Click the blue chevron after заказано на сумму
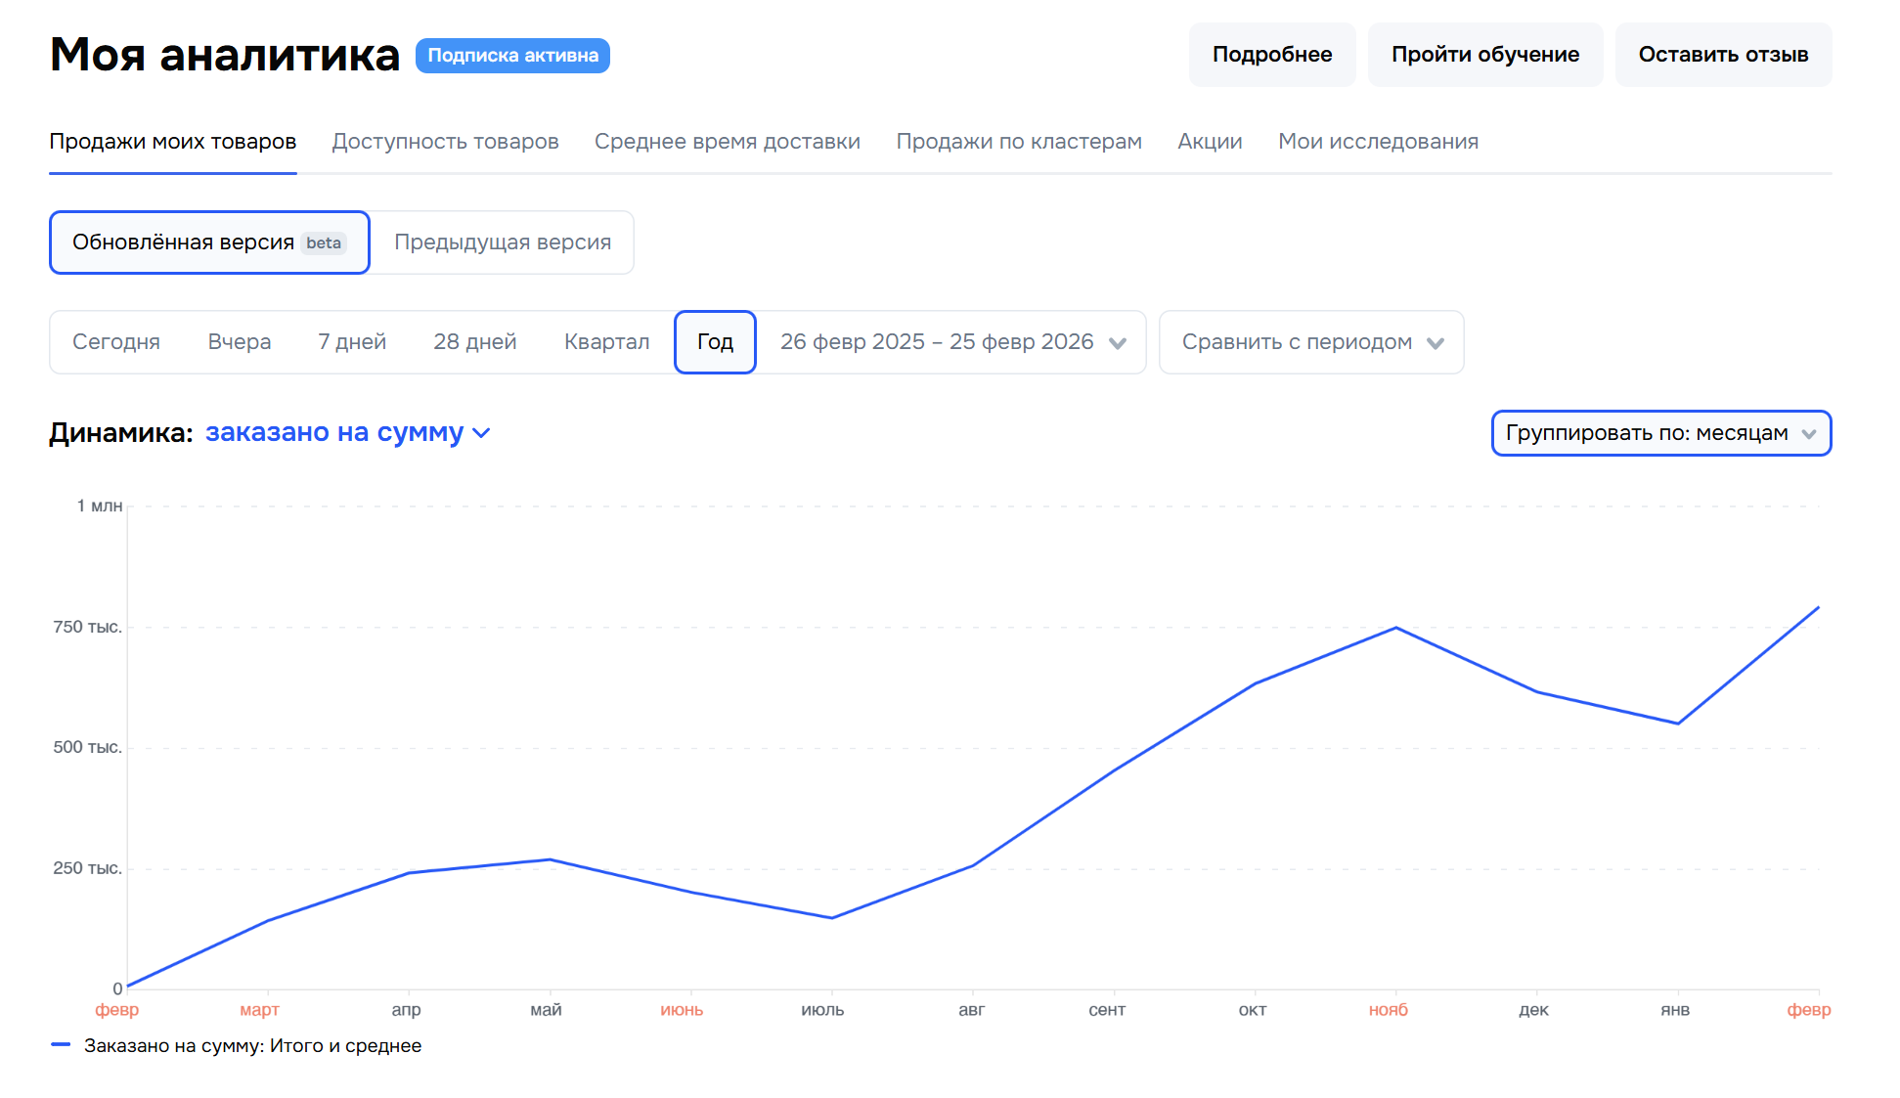The height and width of the screenshot is (1098, 1900). click(481, 433)
